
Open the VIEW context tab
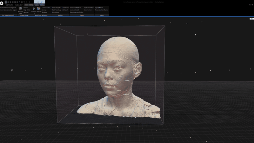[x=37, y=5]
